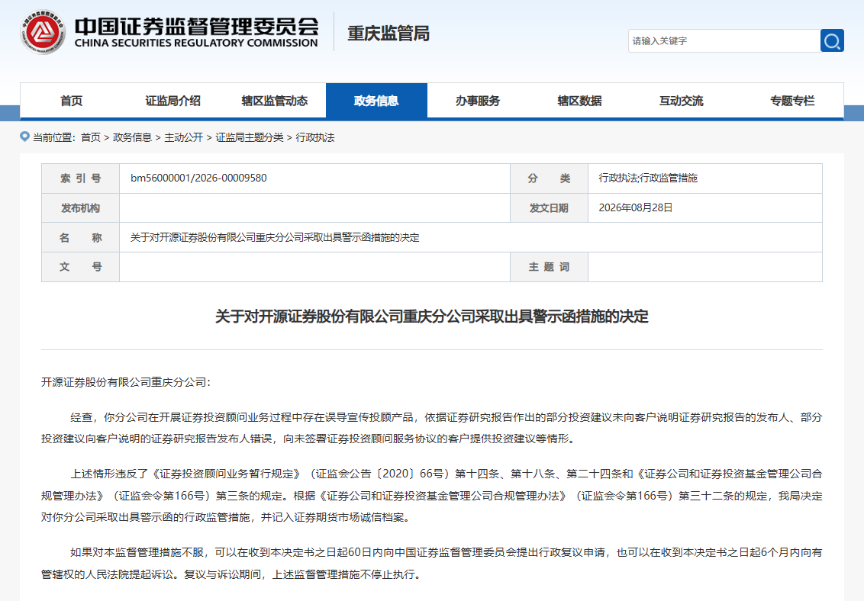Screen dimensions: 864x601
Task: Click the CSRC red emblem logo
Action: (x=43, y=33)
